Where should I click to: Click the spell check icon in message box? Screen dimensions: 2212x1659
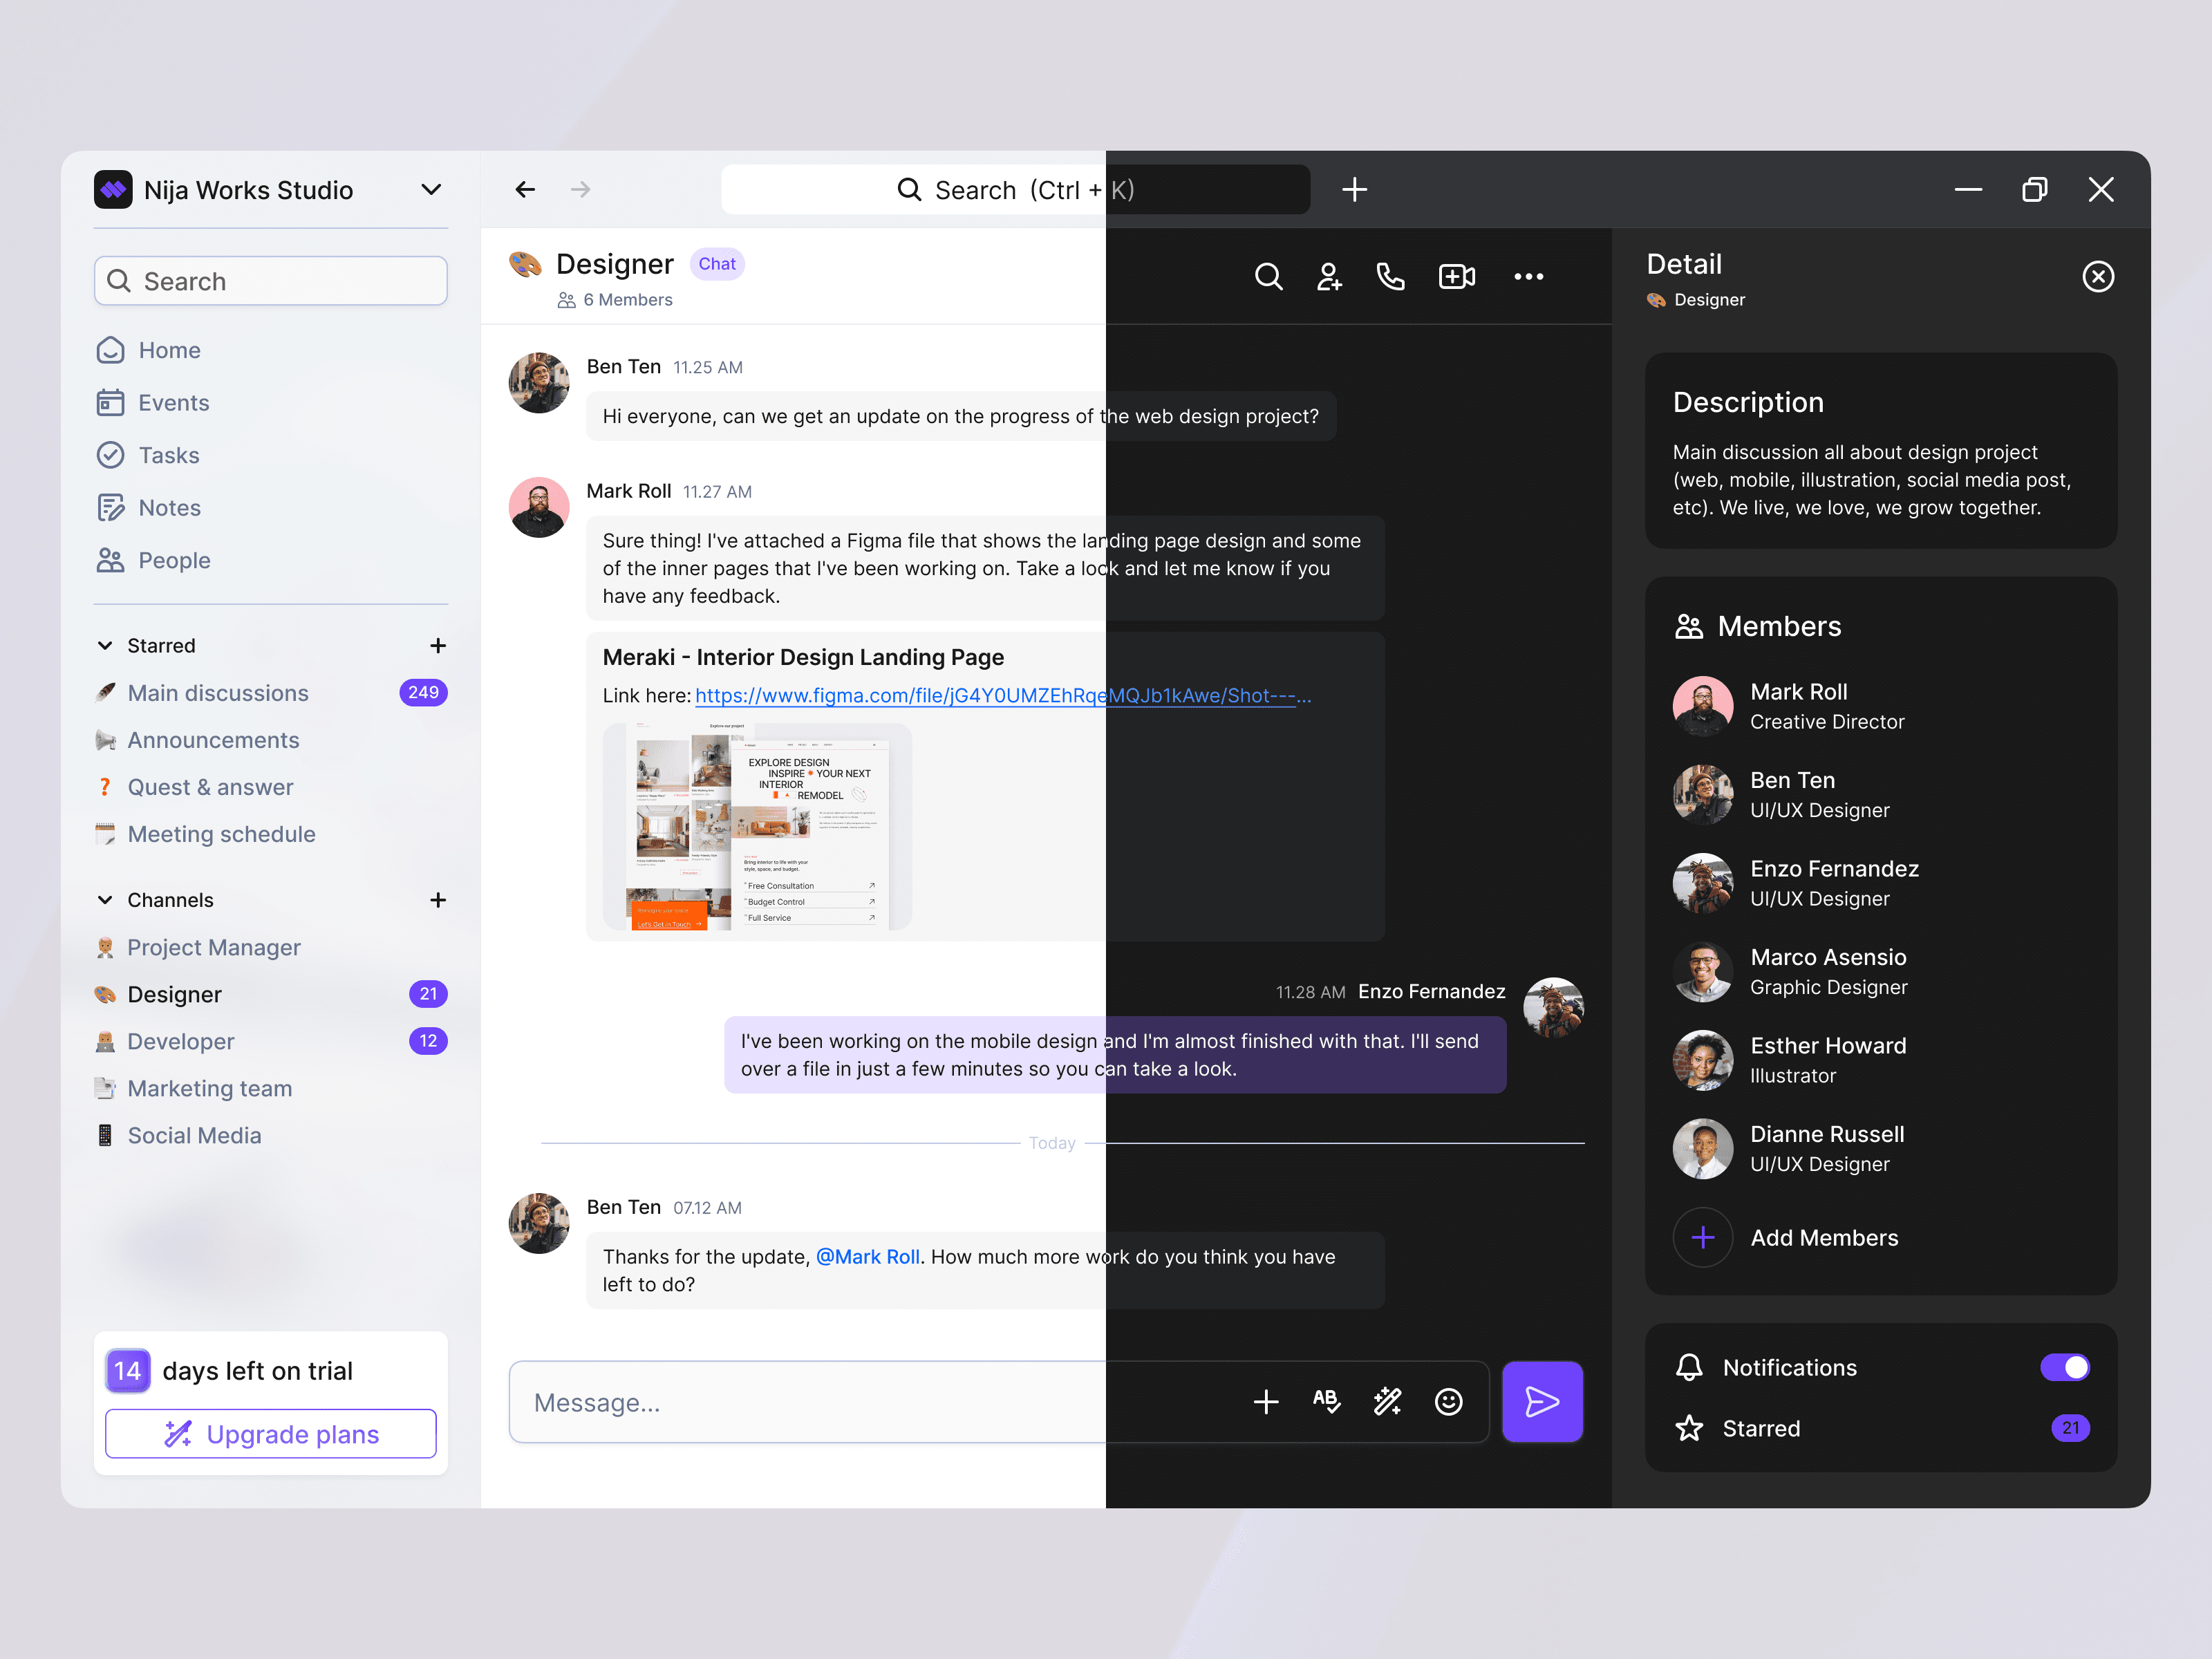click(x=1327, y=1402)
